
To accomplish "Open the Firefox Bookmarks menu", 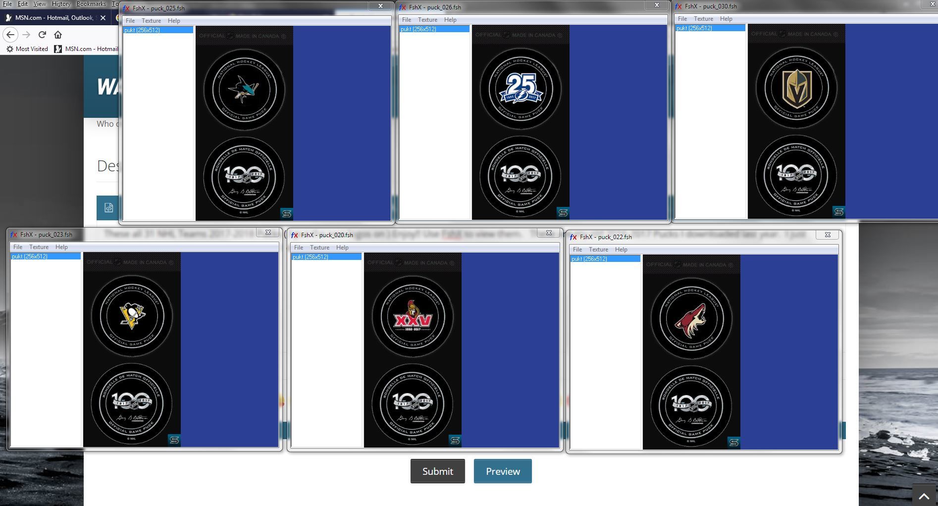I will coord(91,3).
